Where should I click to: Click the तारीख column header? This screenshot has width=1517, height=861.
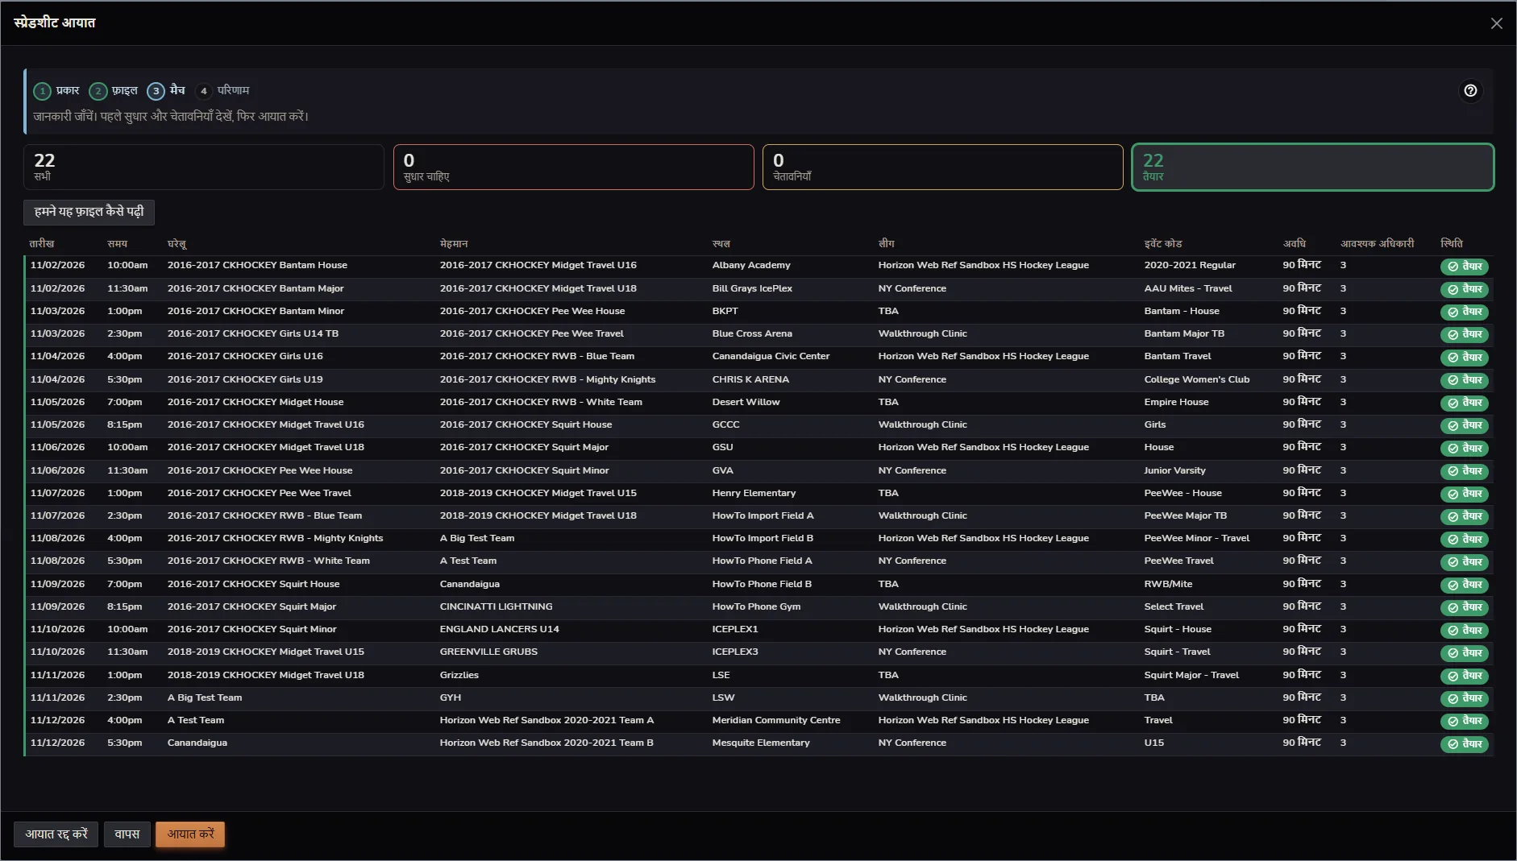[x=42, y=243]
